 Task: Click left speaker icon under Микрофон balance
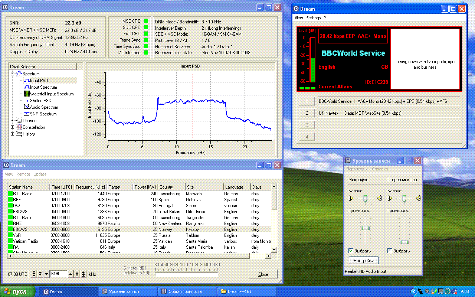click(x=351, y=199)
